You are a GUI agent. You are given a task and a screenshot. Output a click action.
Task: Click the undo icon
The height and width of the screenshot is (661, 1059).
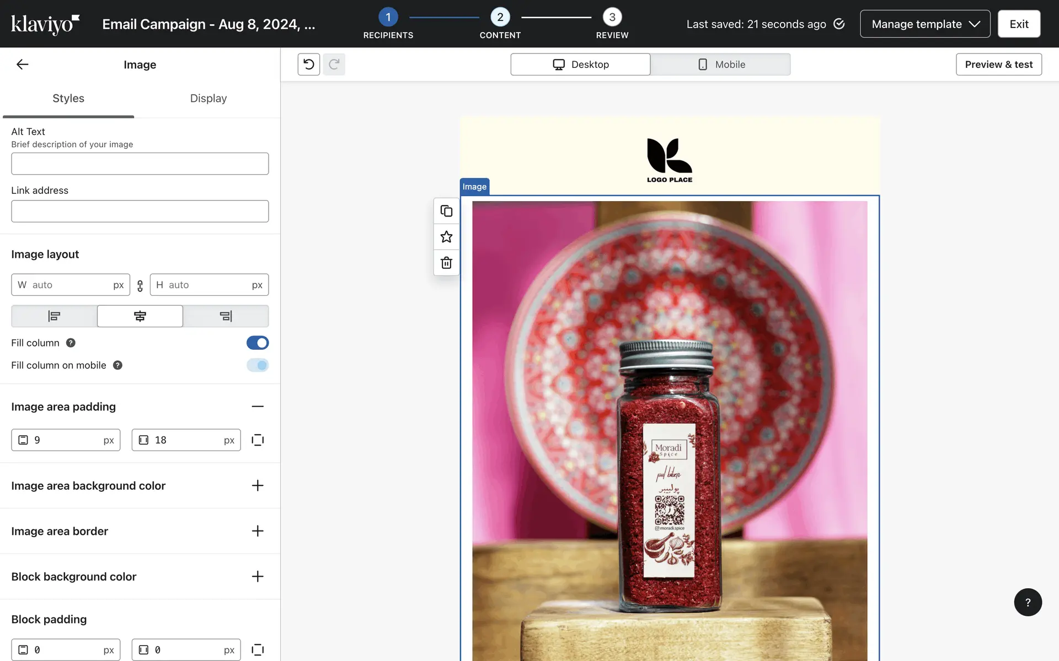pos(309,64)
